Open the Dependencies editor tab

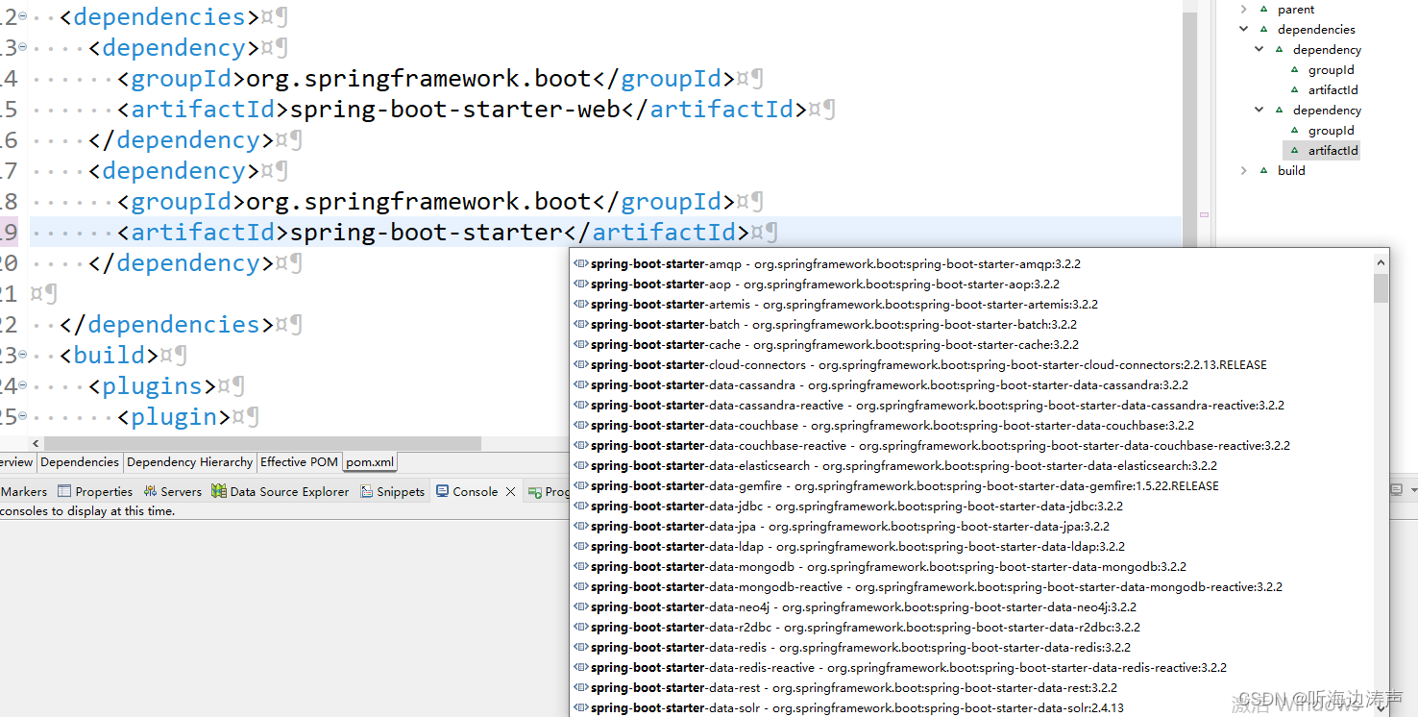point(80,461)
